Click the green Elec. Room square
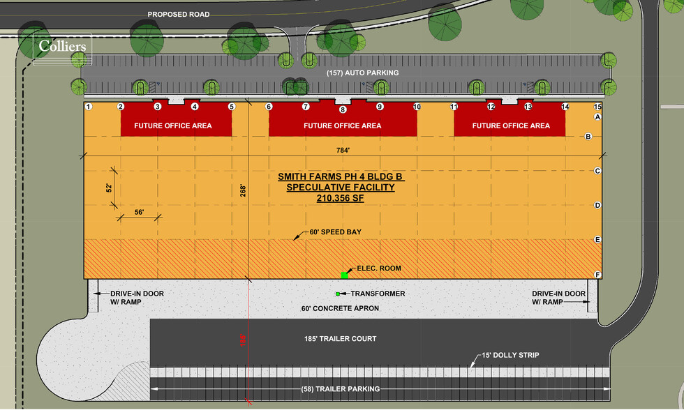Screen dimensions: 684x410 pos(345,275)
